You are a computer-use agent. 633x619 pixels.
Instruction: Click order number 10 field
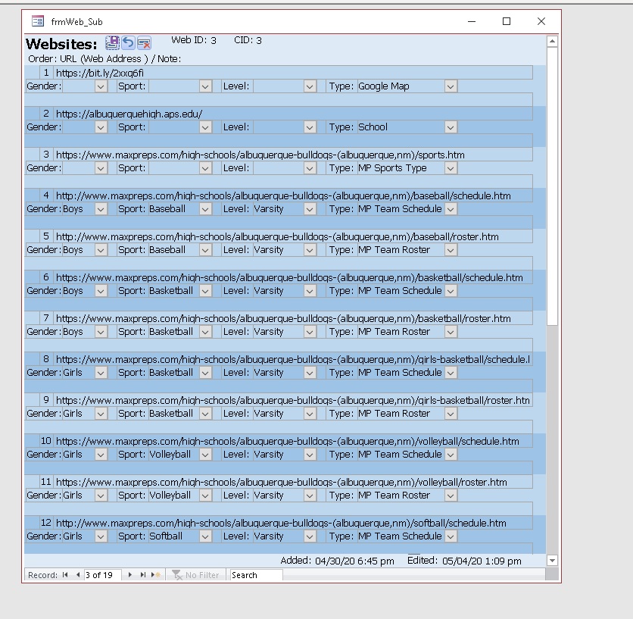point(46,441)
